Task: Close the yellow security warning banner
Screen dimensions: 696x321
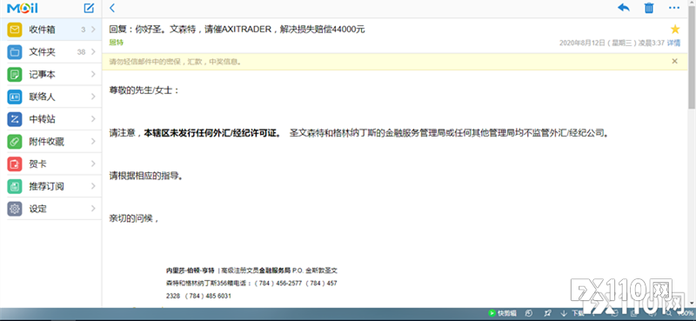Action: point(675,61)
